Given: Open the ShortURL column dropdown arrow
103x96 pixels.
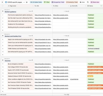Looking at the screenshot, I should tap(85, 6).
